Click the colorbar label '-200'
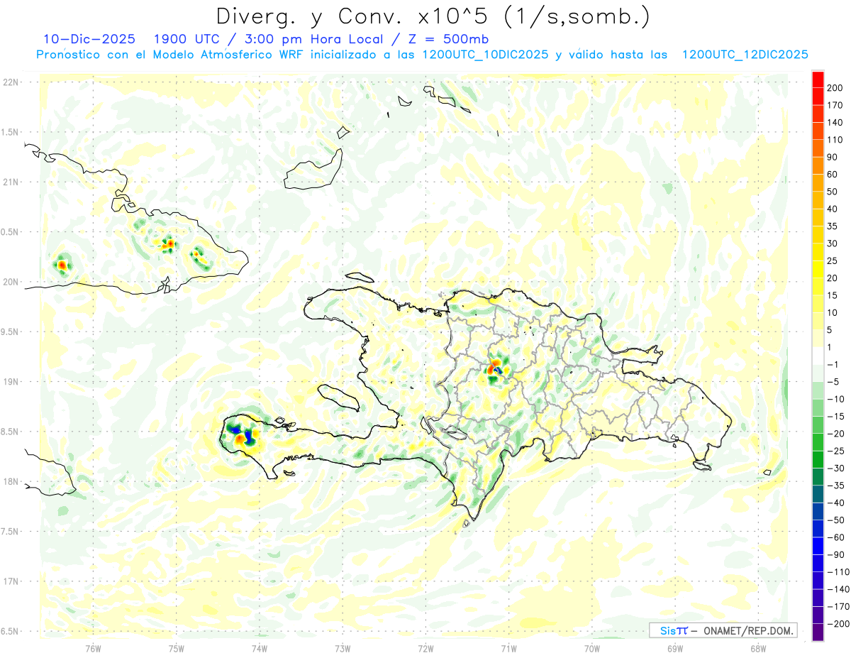 (840, 624)
